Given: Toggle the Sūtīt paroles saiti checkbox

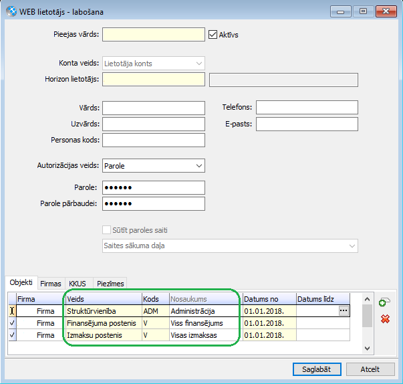Looking at the screenshot, I should pos(106,229).
